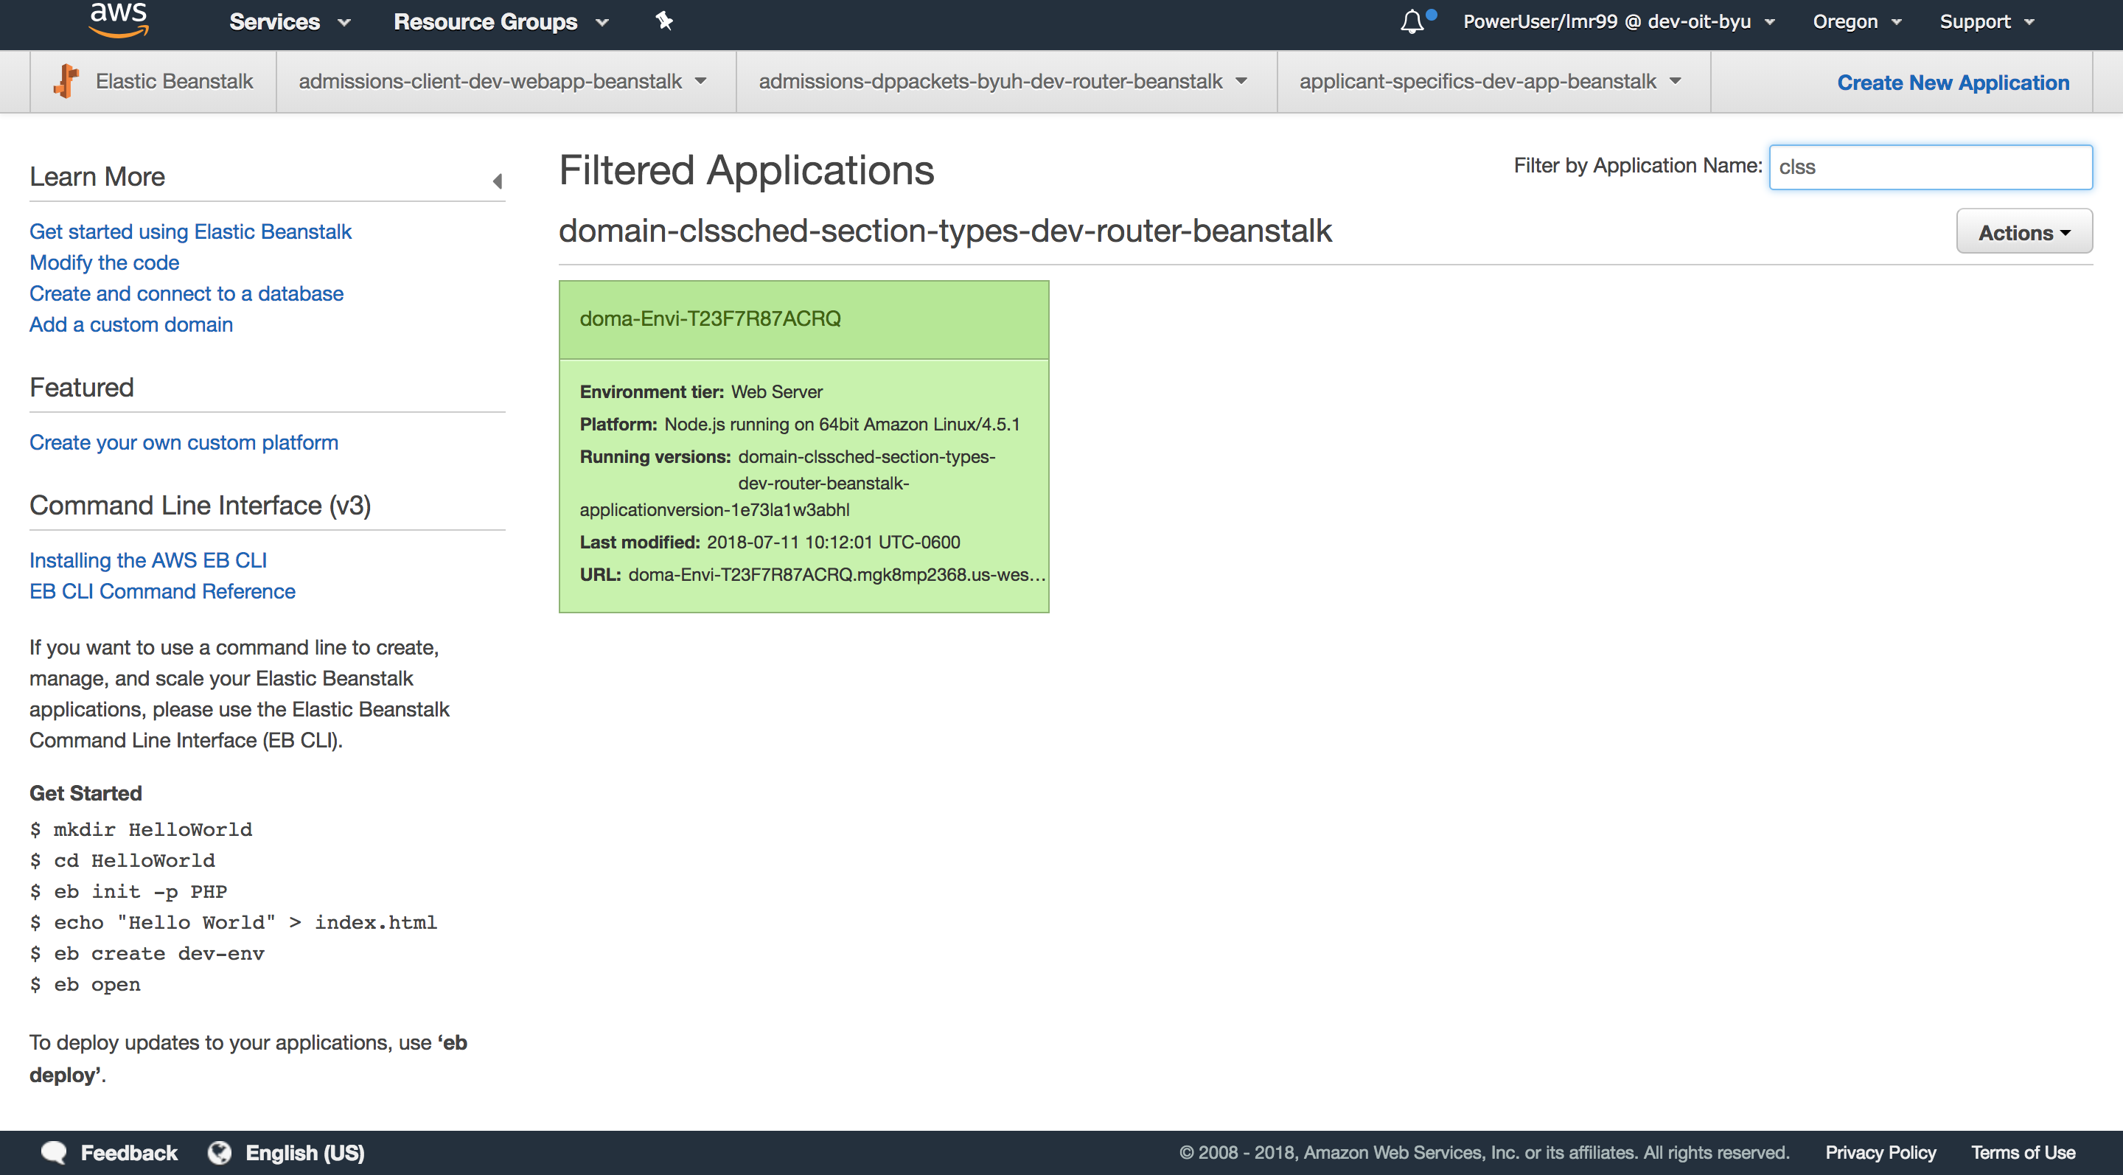This screenshot has width=2123, height=1175.
Task: Click the Platform Node.js value text
Action: [843, 425]
